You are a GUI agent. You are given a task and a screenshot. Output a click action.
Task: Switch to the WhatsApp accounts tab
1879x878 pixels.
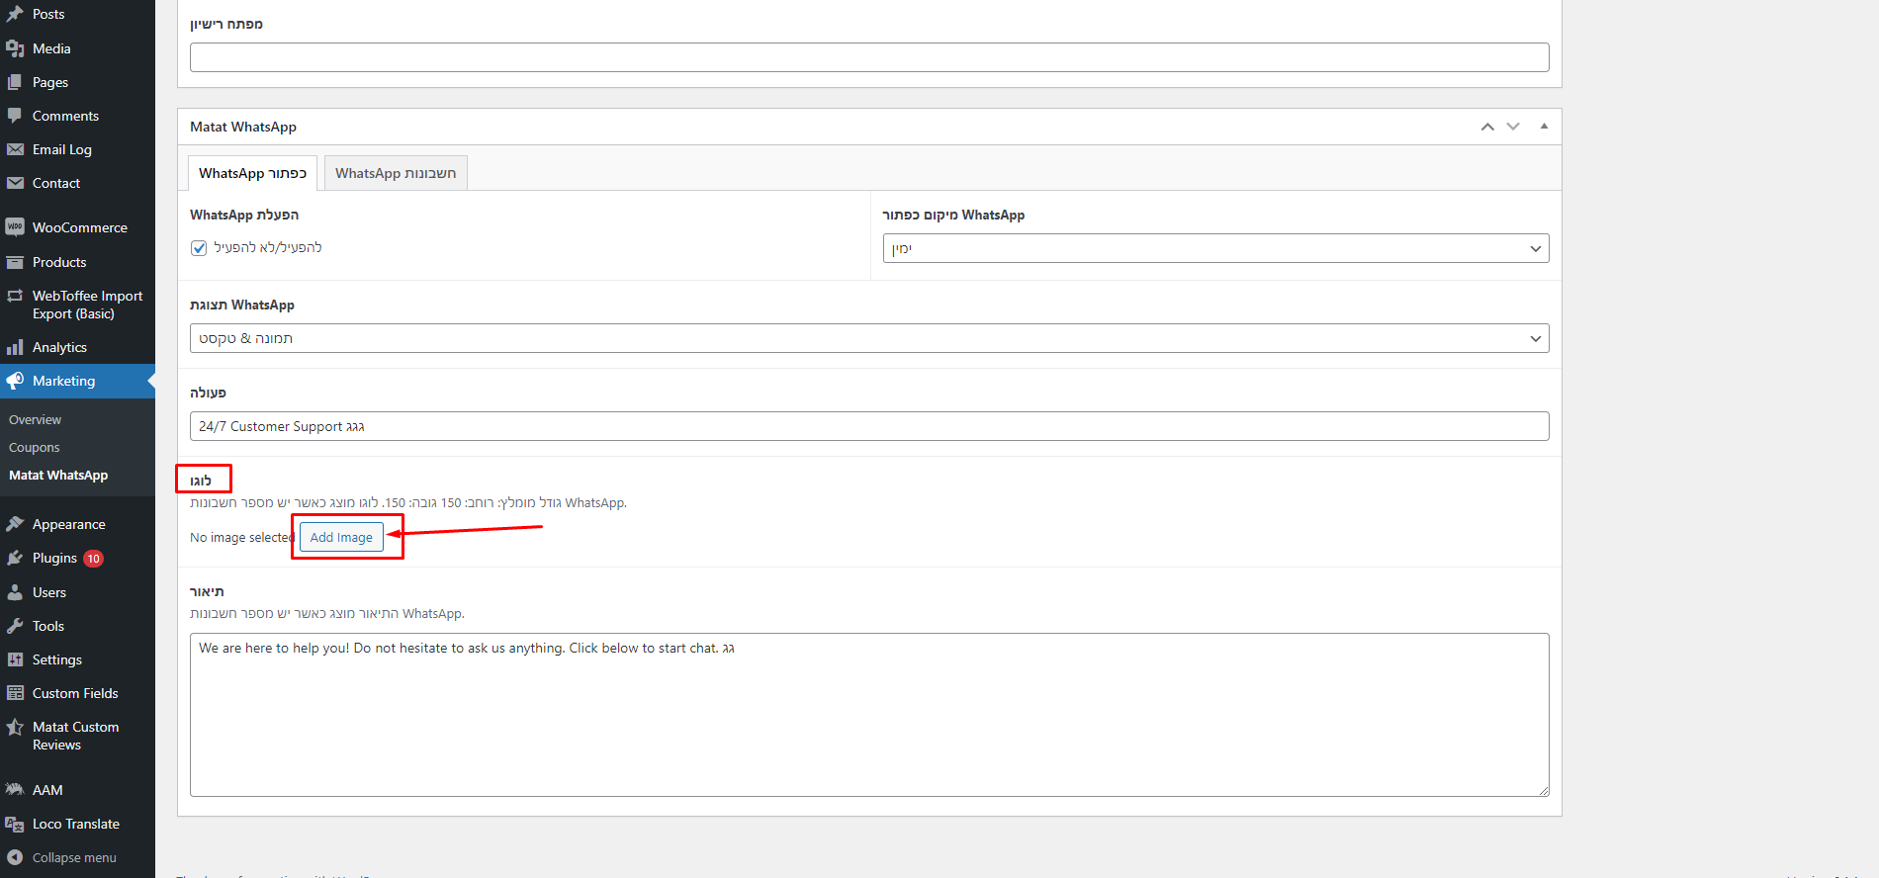pos(396,173)
